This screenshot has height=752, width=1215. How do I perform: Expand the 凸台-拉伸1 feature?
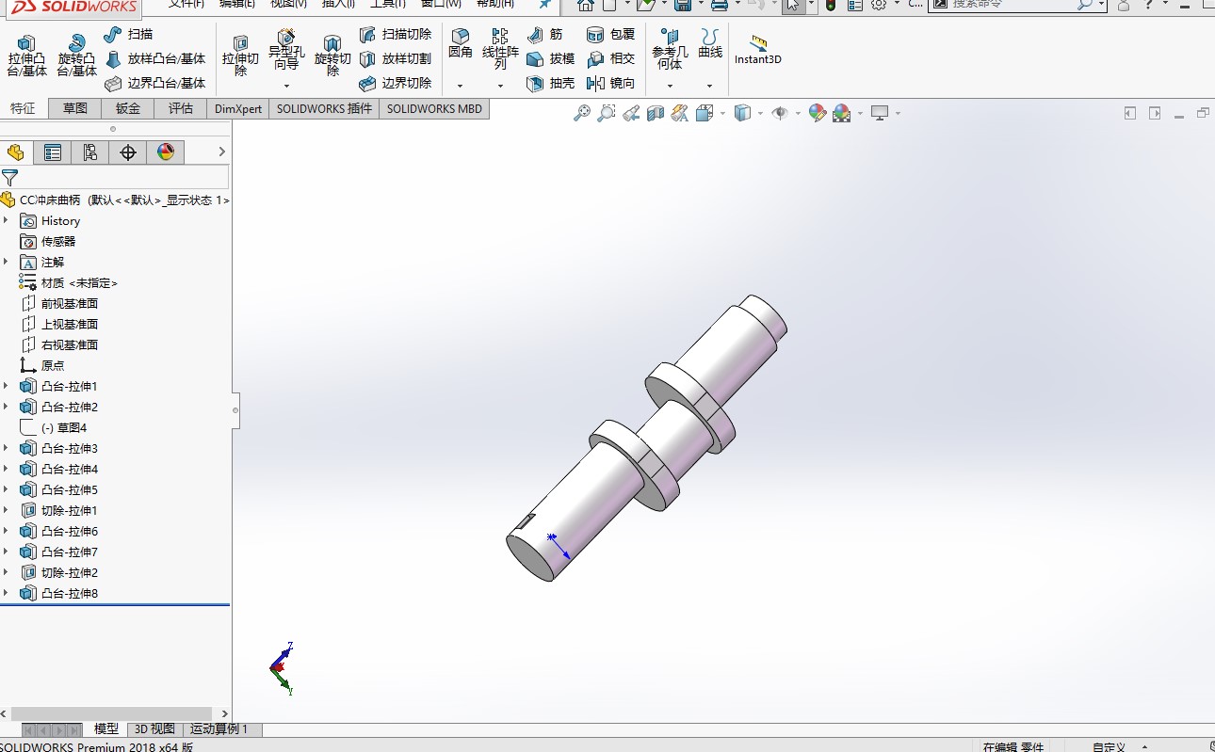(x=6, y=386)
